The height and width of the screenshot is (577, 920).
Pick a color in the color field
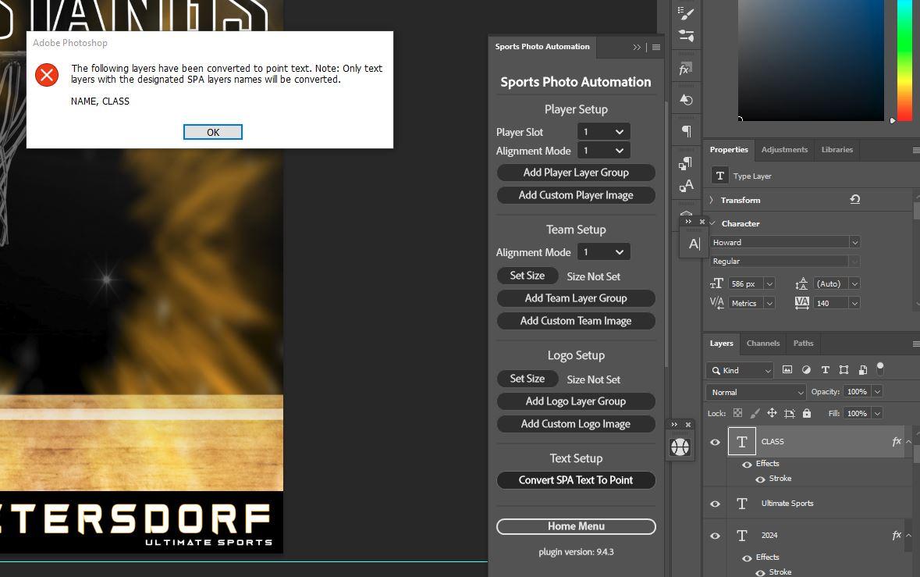pos(810,60)
